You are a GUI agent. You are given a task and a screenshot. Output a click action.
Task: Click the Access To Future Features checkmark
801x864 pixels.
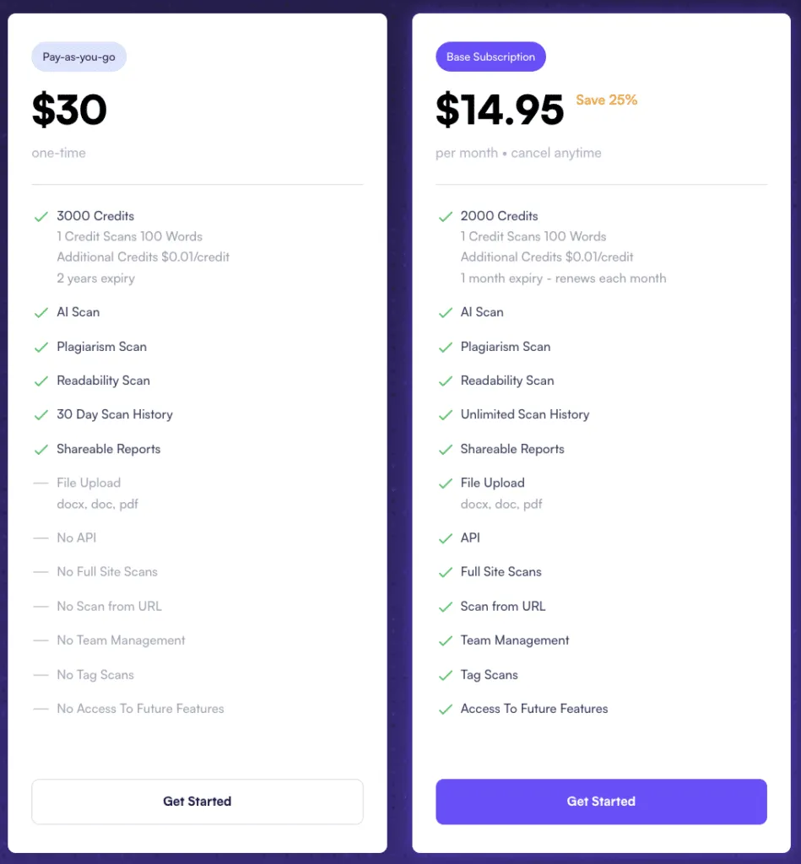pyautogui.click(x=446, y=709)
